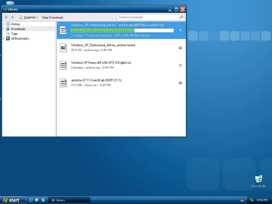Image resolution: width=272 pixels, height=204 pixels.
Task: Click the All Bookmarks star icon
Action: coord(8,38)
